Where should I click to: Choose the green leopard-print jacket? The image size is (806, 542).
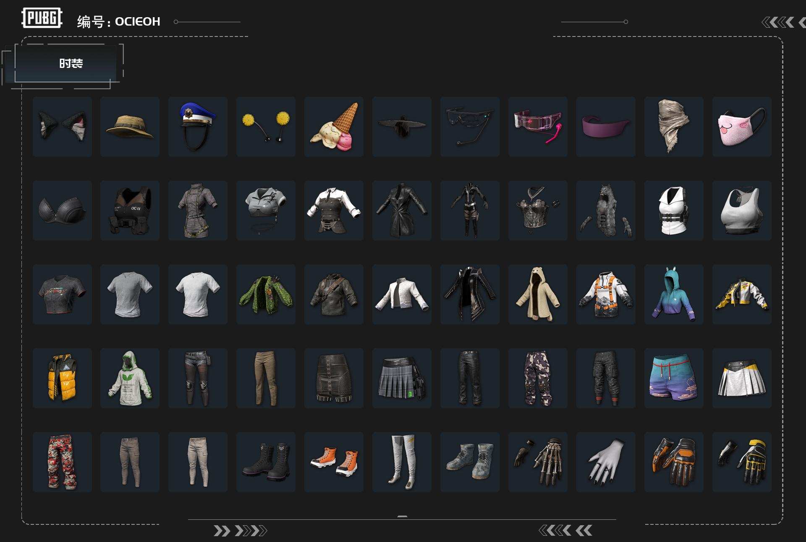266,294
